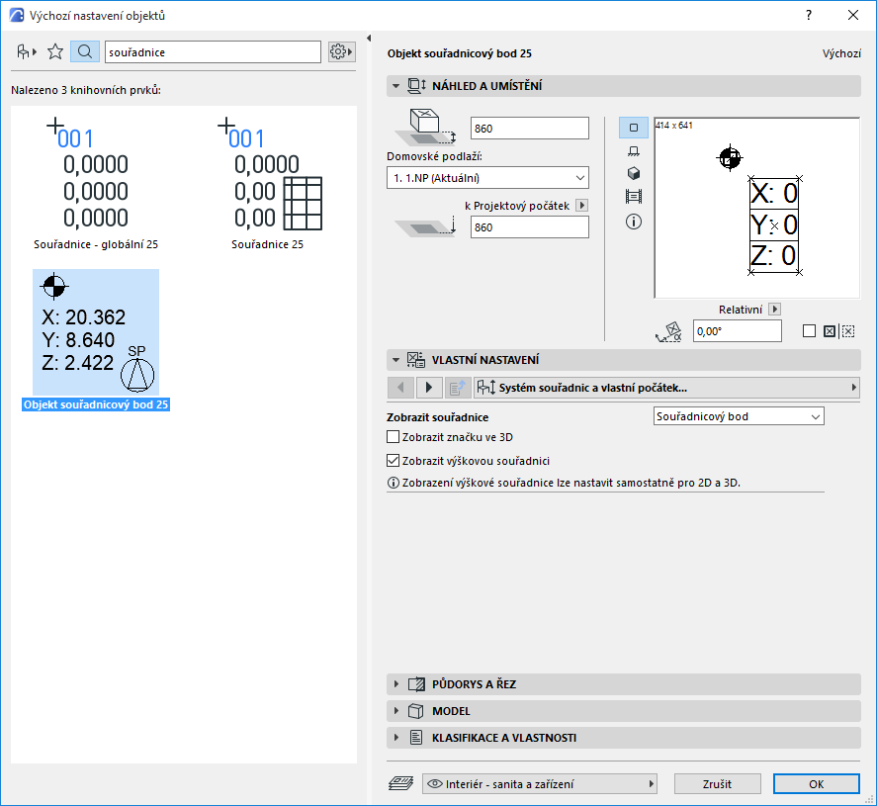Open Systém souřadnic a vlastní počátek menu
Image resolution: width=877 pixels, height=806 pixels.
point(666,388)
